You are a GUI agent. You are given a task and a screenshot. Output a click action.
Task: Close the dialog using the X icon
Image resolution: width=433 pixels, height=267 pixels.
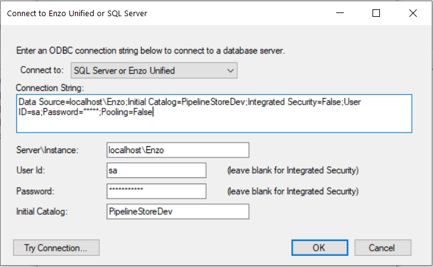tap(413, 13)
